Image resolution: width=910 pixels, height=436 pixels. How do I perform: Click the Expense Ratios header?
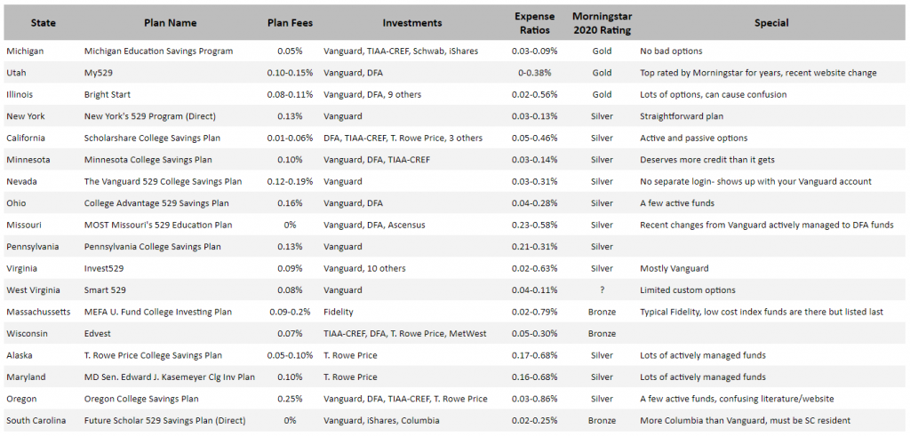click(x=534, y=23)
